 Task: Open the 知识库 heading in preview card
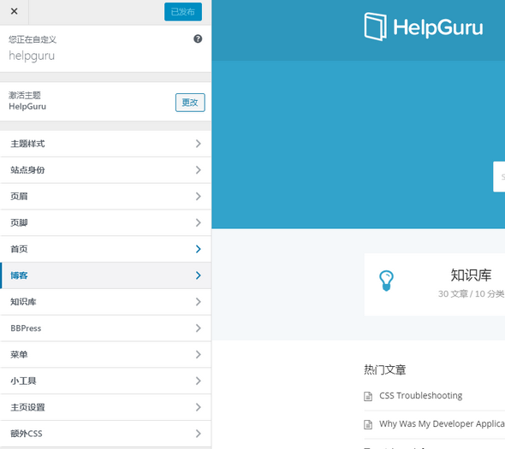pos(471,275)
